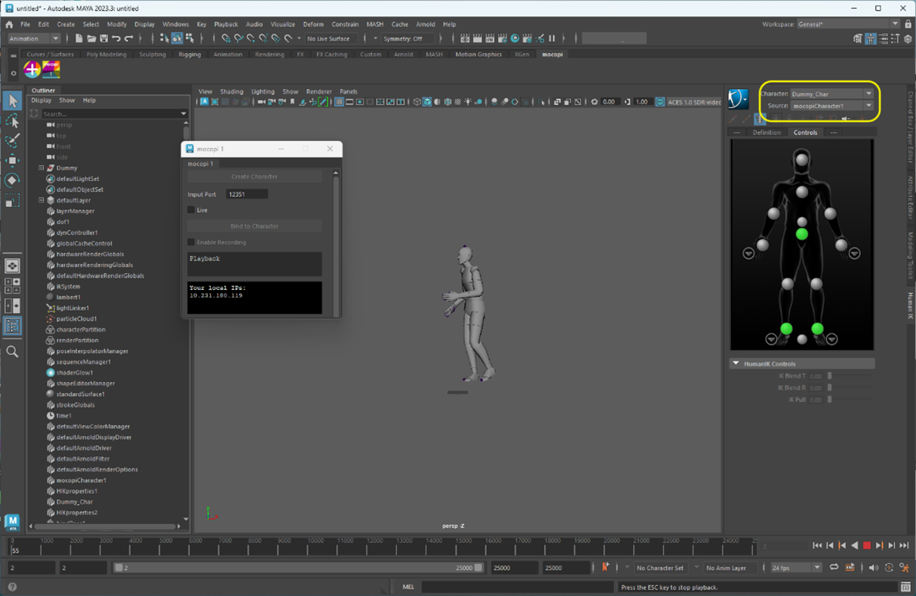Viewport: 916px width, 596px height.
Task: Click the HumanIK character icon button
Action: tap(738, 99)
